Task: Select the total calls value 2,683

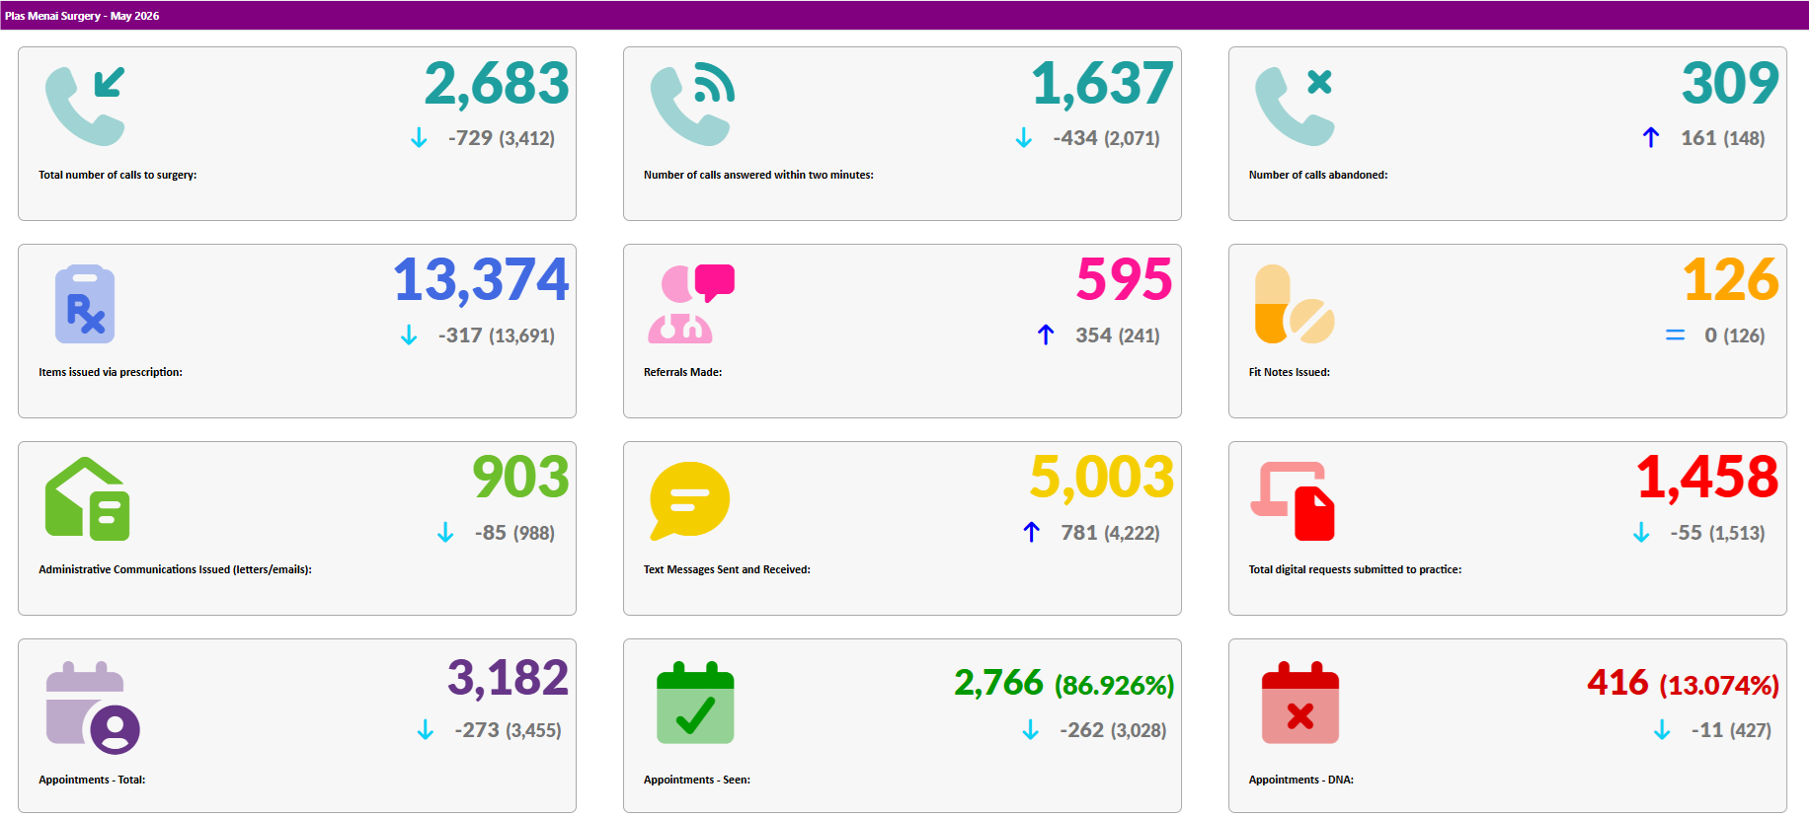Action: click(x=497, y=84)
